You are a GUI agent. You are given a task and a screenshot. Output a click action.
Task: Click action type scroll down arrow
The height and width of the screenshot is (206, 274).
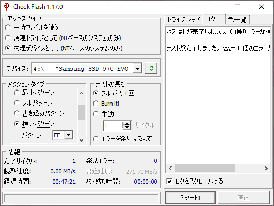pos(81,140)
